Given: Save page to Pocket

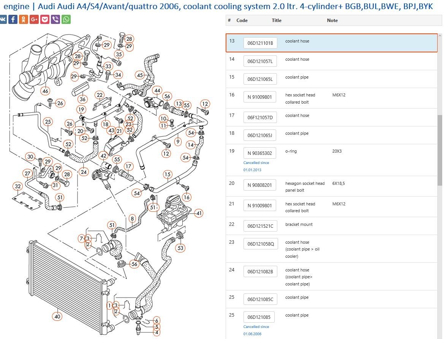Looking at the screenshot, I should pos(45,19).
